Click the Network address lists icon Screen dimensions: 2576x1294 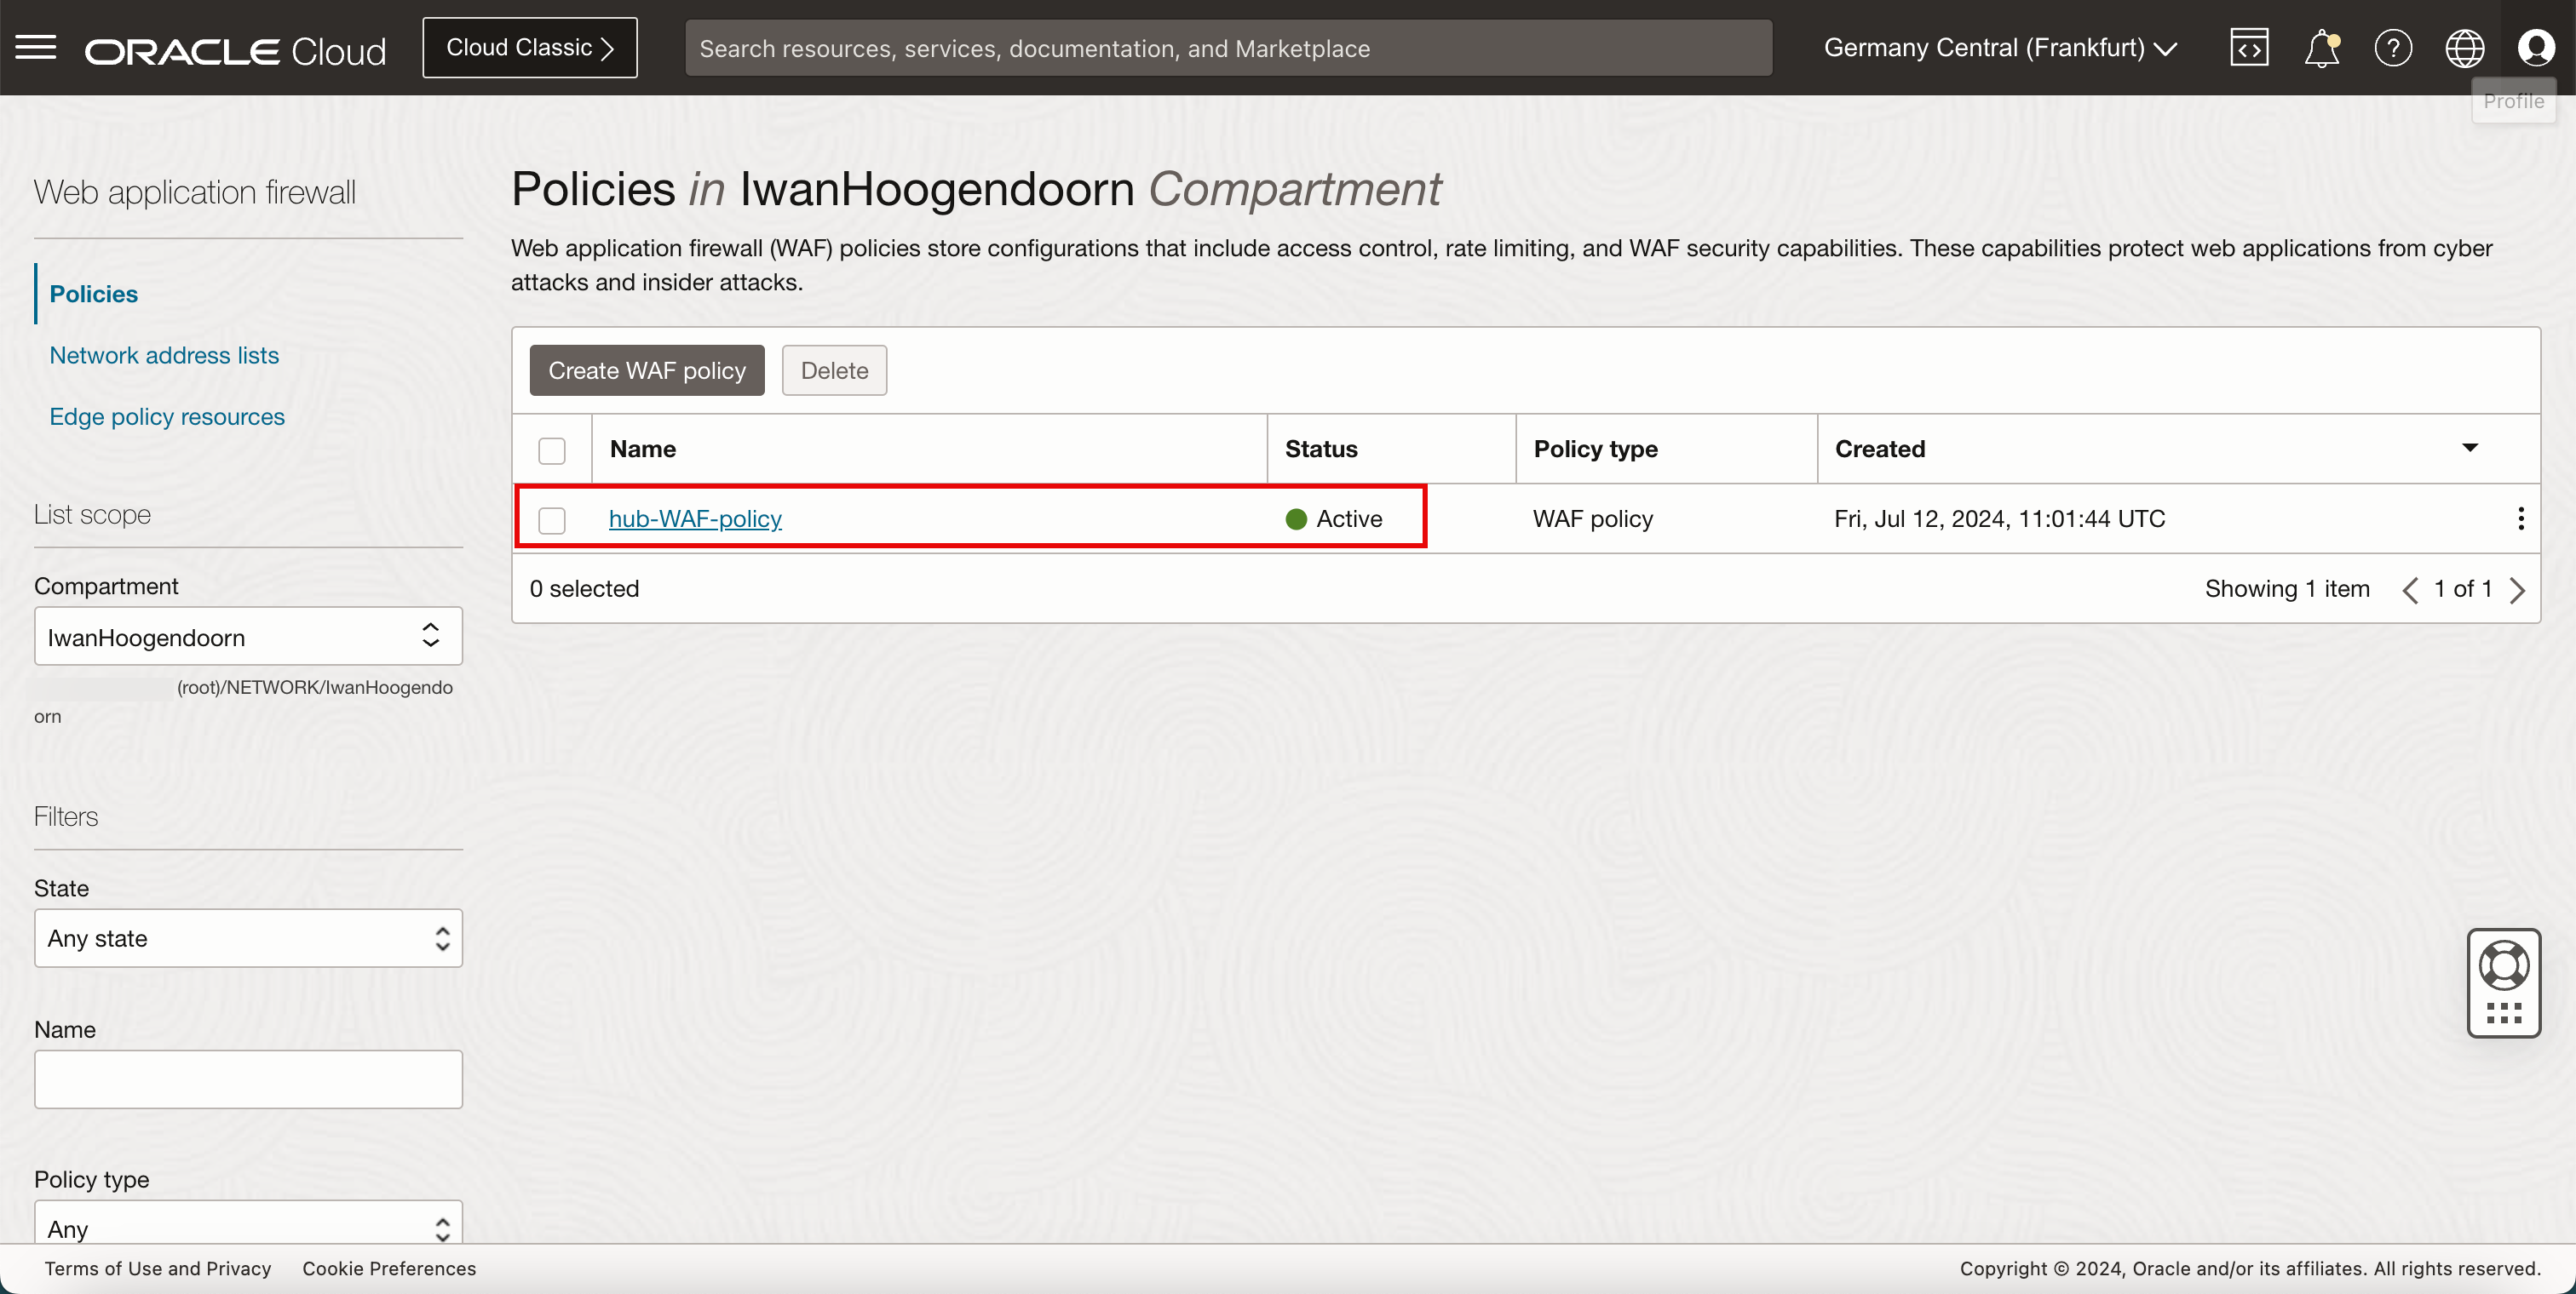(164, 353)
